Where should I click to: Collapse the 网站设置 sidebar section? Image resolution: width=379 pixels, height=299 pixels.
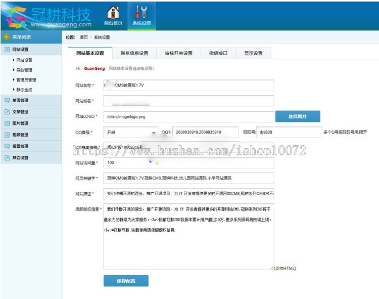coord(31,50)
